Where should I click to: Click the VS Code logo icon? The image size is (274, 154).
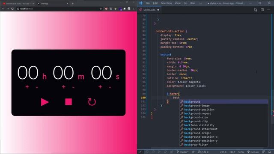[141, 3]
